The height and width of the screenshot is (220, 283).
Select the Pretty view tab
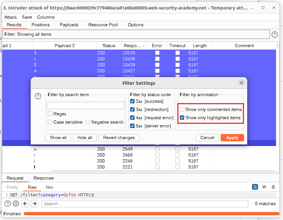(12, 187)
